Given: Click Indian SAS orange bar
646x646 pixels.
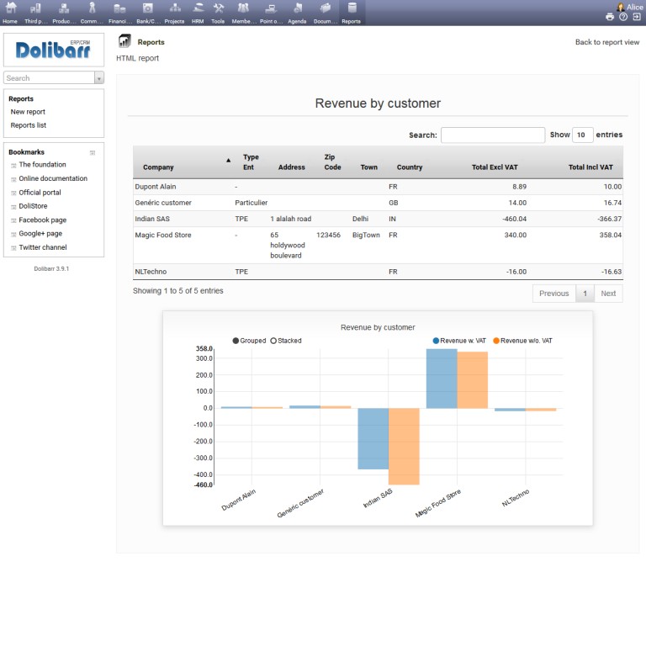Looking at the screenshot, I should (404, 447).
